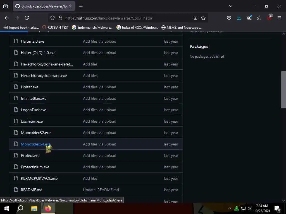Open file Hexachlorocyclohexane.exe
This screenshot has height=214, width=286.
[x=44, y=76]
